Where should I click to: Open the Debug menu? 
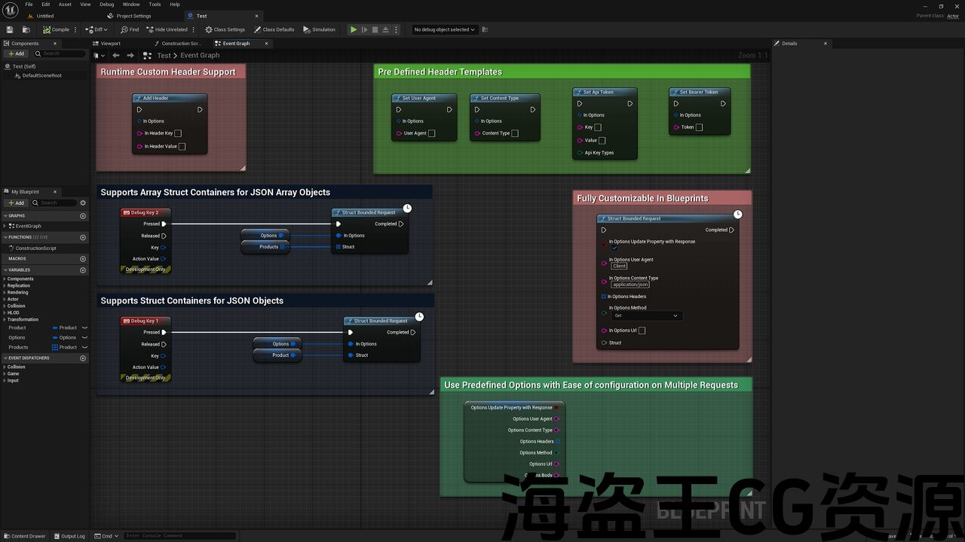point(106,5)
